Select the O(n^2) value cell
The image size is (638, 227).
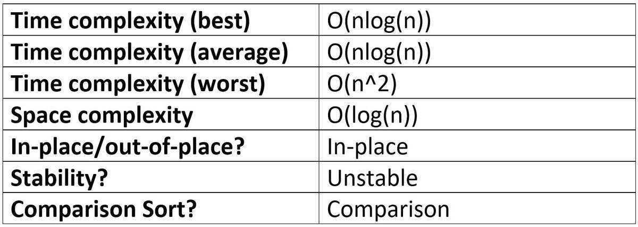coord(475,85)
